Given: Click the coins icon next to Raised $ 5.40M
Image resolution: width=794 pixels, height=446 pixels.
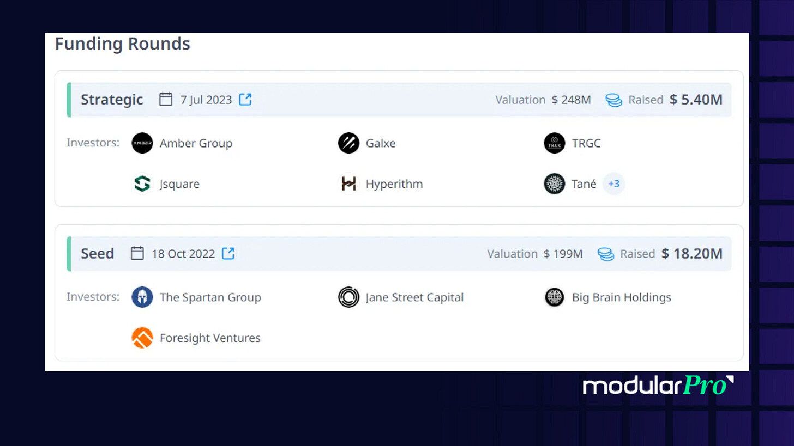Looking at the screenshot, I should pos(613,100).
